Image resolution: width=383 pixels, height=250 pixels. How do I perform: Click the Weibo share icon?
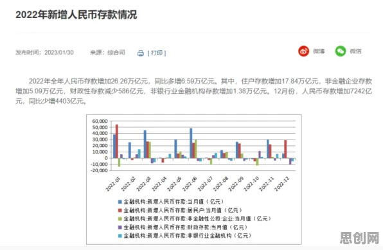click(x=303, y=51)
